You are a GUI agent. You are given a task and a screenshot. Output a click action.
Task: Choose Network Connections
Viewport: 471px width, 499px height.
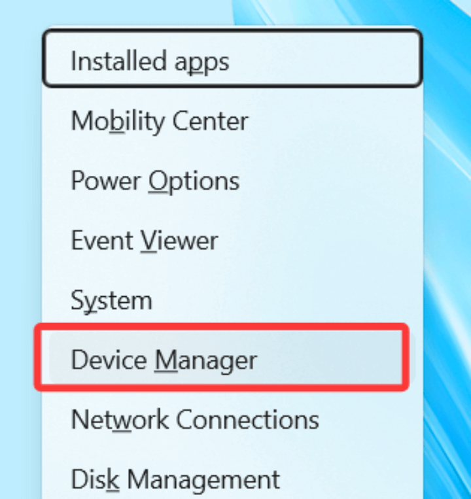coord(194,419)
